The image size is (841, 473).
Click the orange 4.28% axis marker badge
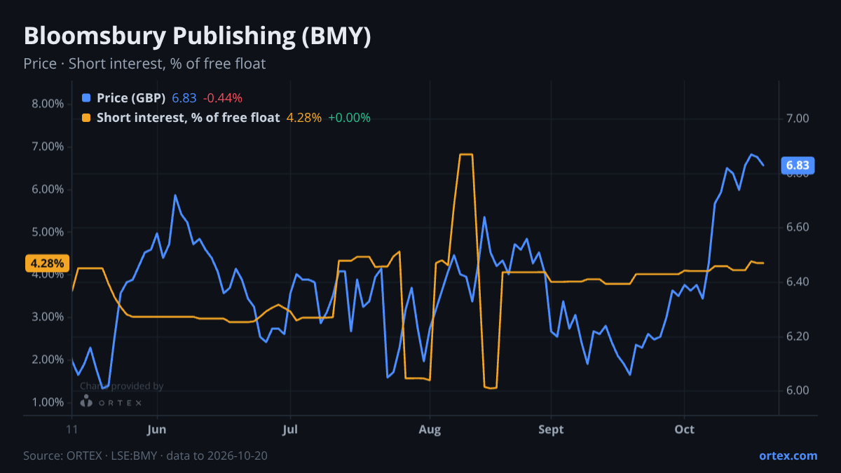(x=48, y=263)
